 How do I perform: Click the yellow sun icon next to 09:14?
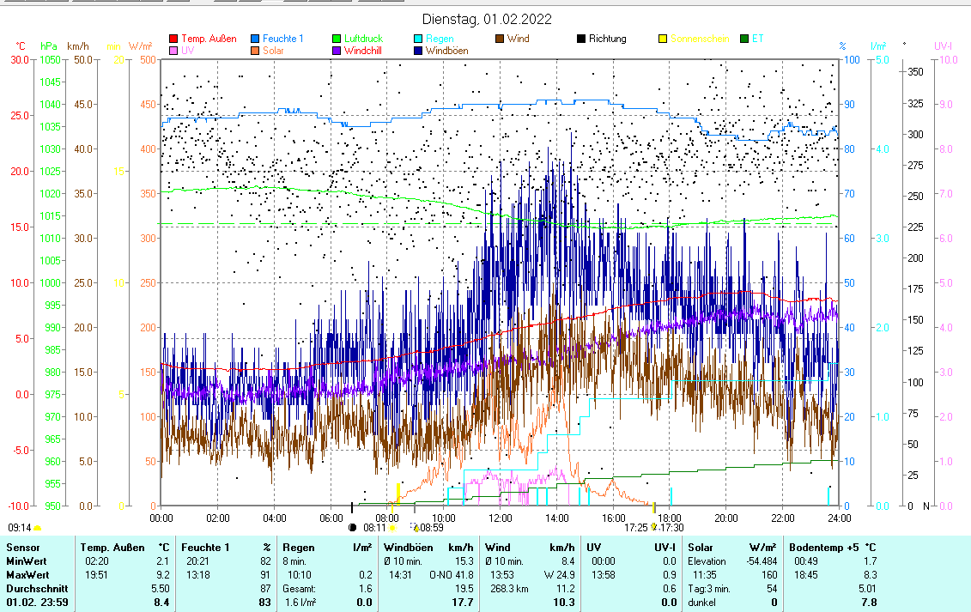(38, 528)
